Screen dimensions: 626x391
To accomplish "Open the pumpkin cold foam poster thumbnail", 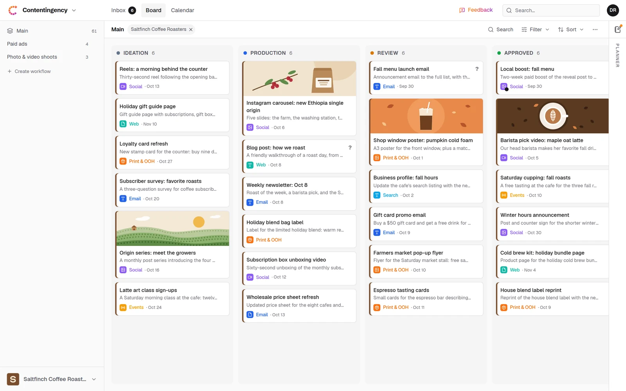I will 426,116.
